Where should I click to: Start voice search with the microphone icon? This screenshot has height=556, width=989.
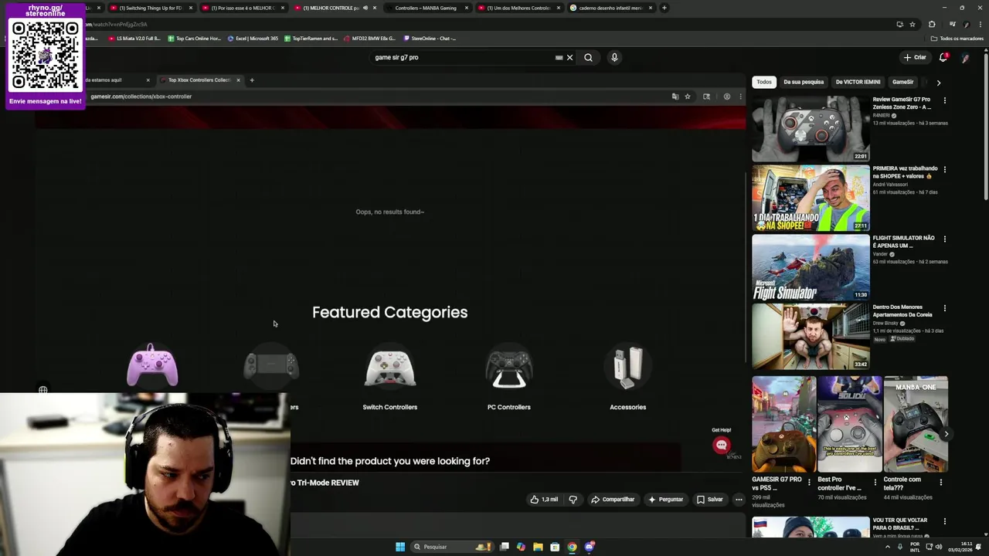click(614, 57)
